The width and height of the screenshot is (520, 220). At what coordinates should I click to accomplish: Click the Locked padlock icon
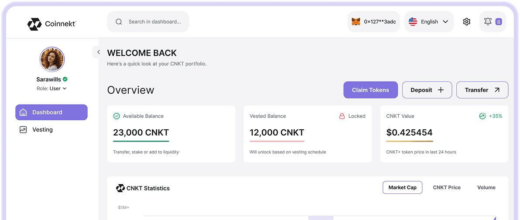[342, 116]
